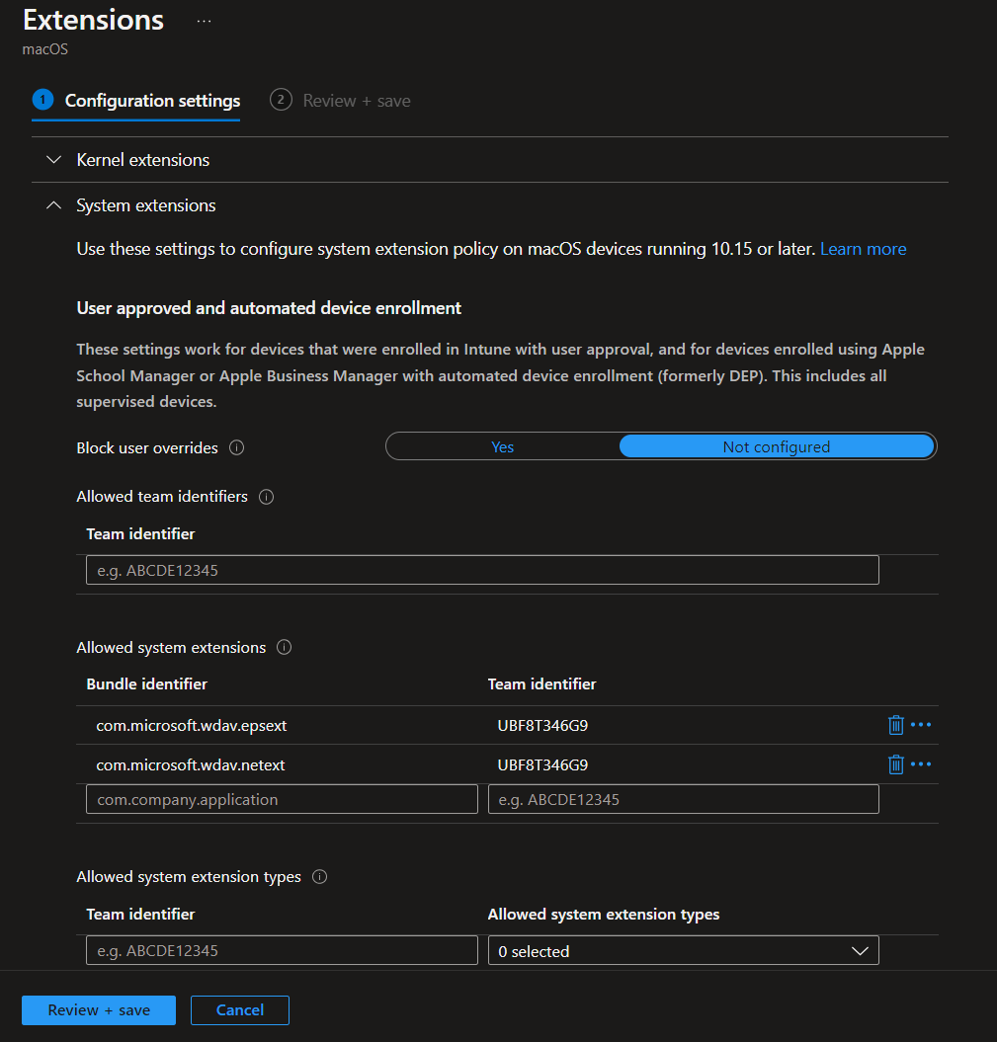Set Block user overrides to Yes
This screenshot has height=1042, width=997.
(x=502, y=447)
